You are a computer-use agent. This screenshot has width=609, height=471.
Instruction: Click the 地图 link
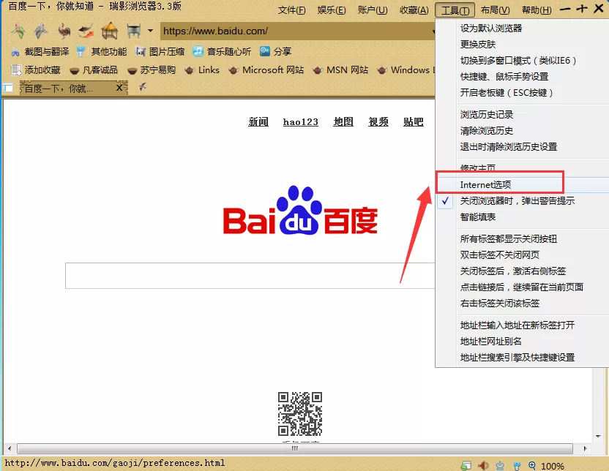343,122
